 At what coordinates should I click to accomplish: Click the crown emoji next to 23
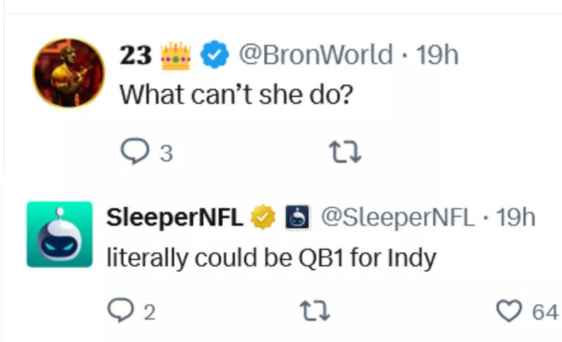tap(175, 56)
